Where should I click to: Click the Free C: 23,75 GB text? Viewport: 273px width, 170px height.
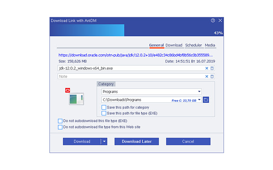pyautogui.click(x=184, y=101)
